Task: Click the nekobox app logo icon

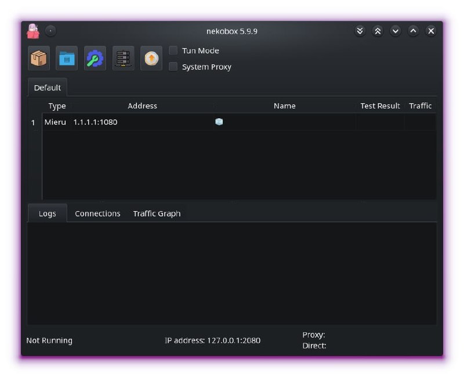Action: (x=33, y=31)
